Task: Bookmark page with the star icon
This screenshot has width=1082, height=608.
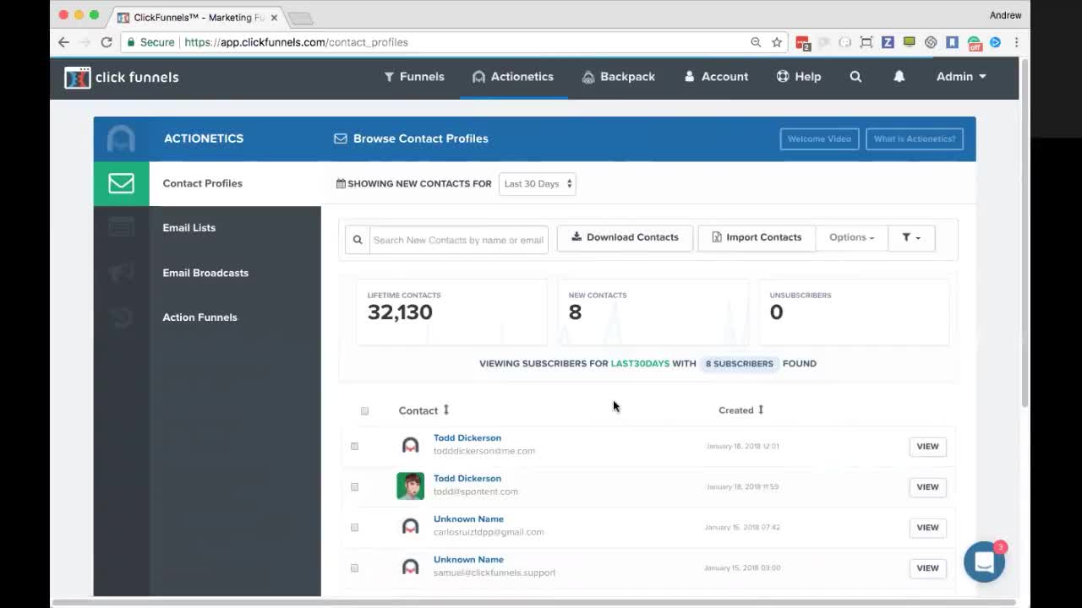Action: tap(777, 42)
